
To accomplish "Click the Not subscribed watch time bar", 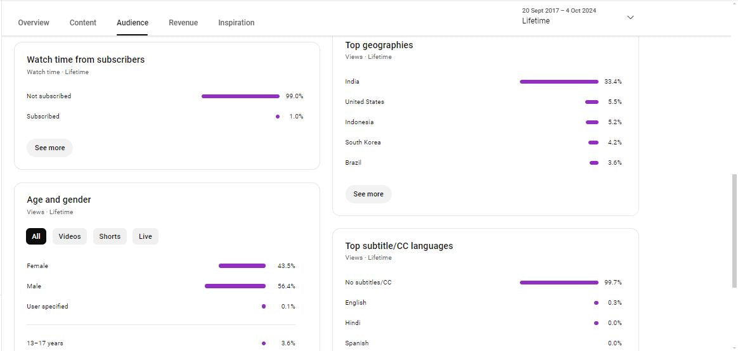I will [x=240, y=96].
